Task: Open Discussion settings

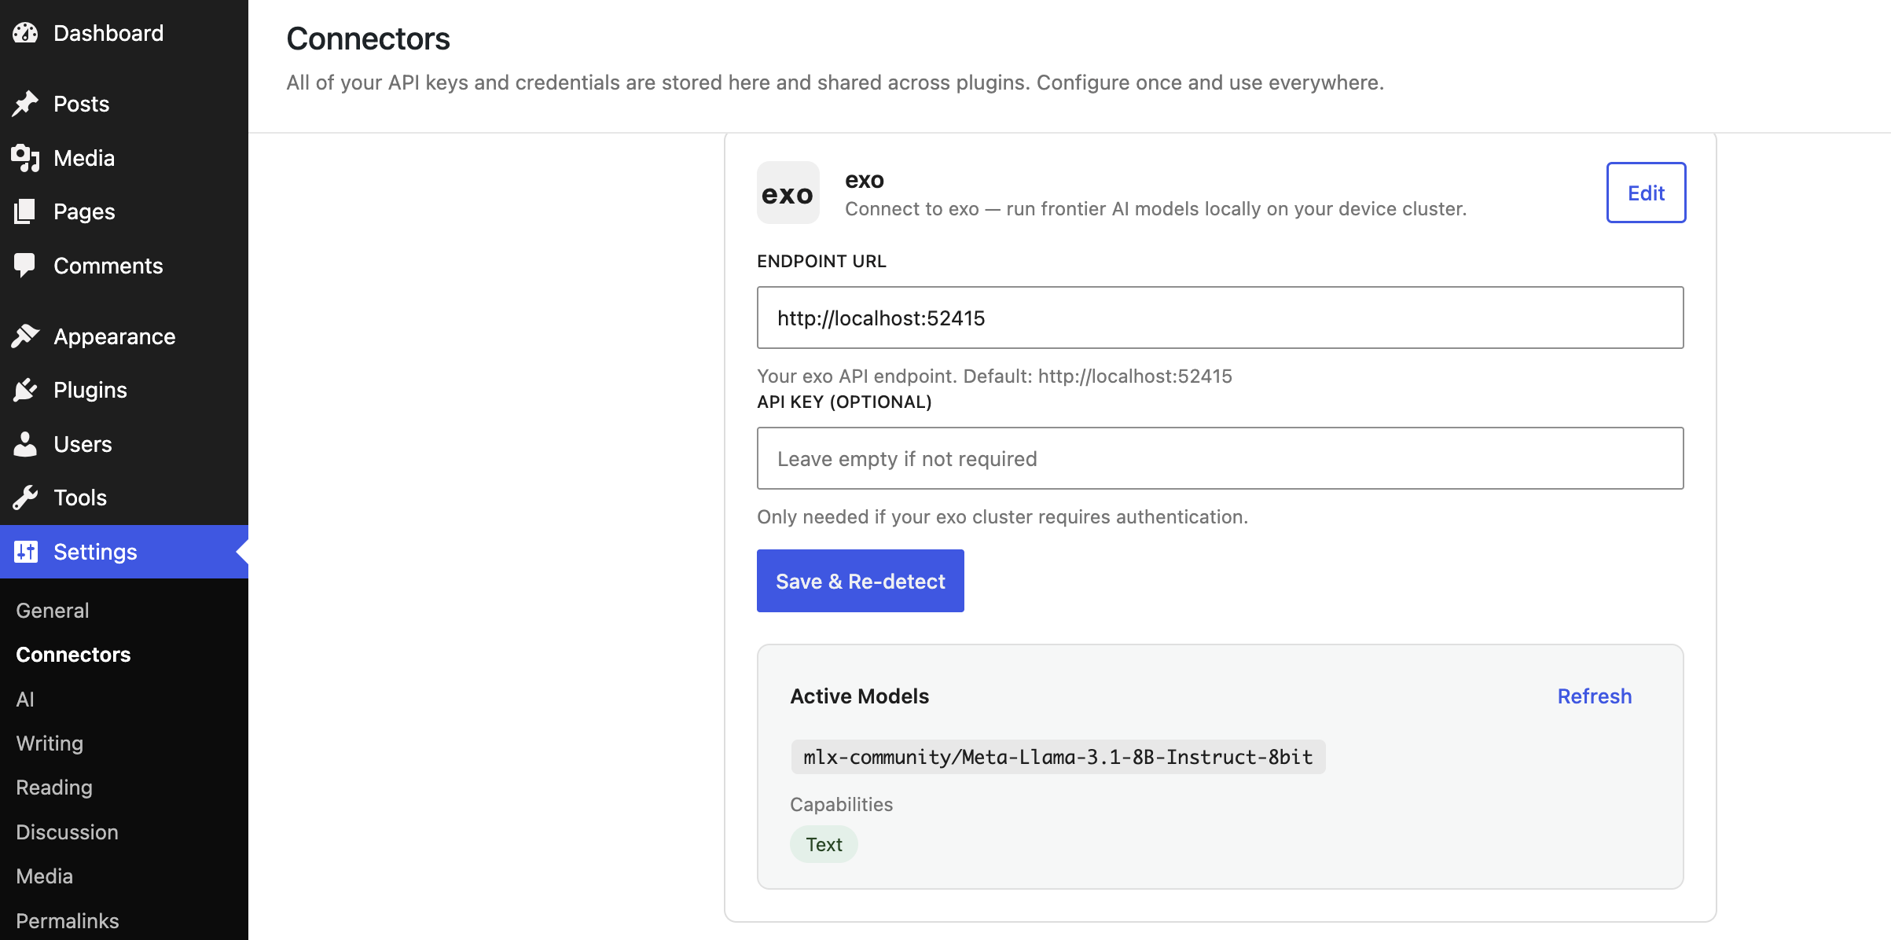Action: point(68,832)
